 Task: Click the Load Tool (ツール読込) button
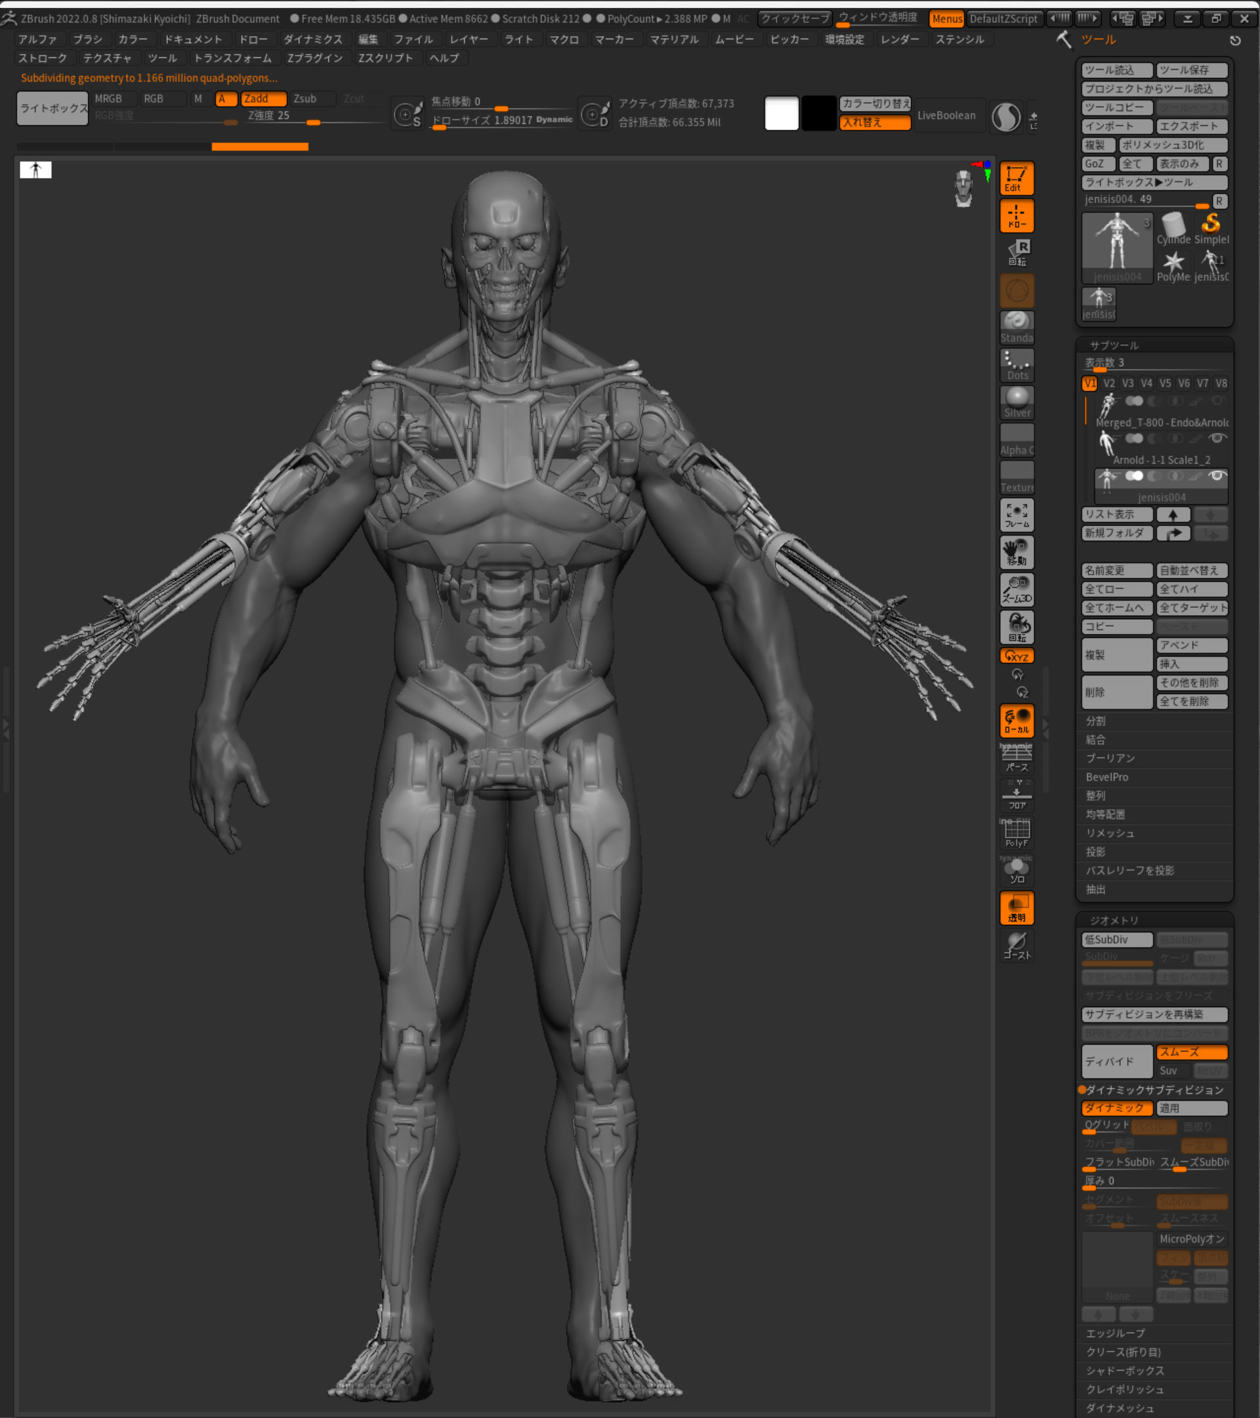coord(1117,70)
